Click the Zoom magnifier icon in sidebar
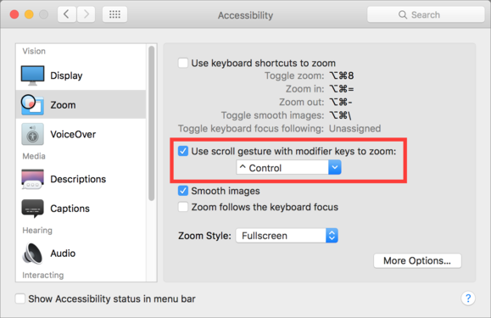The image size is (491, 318). tap(32, 104)
